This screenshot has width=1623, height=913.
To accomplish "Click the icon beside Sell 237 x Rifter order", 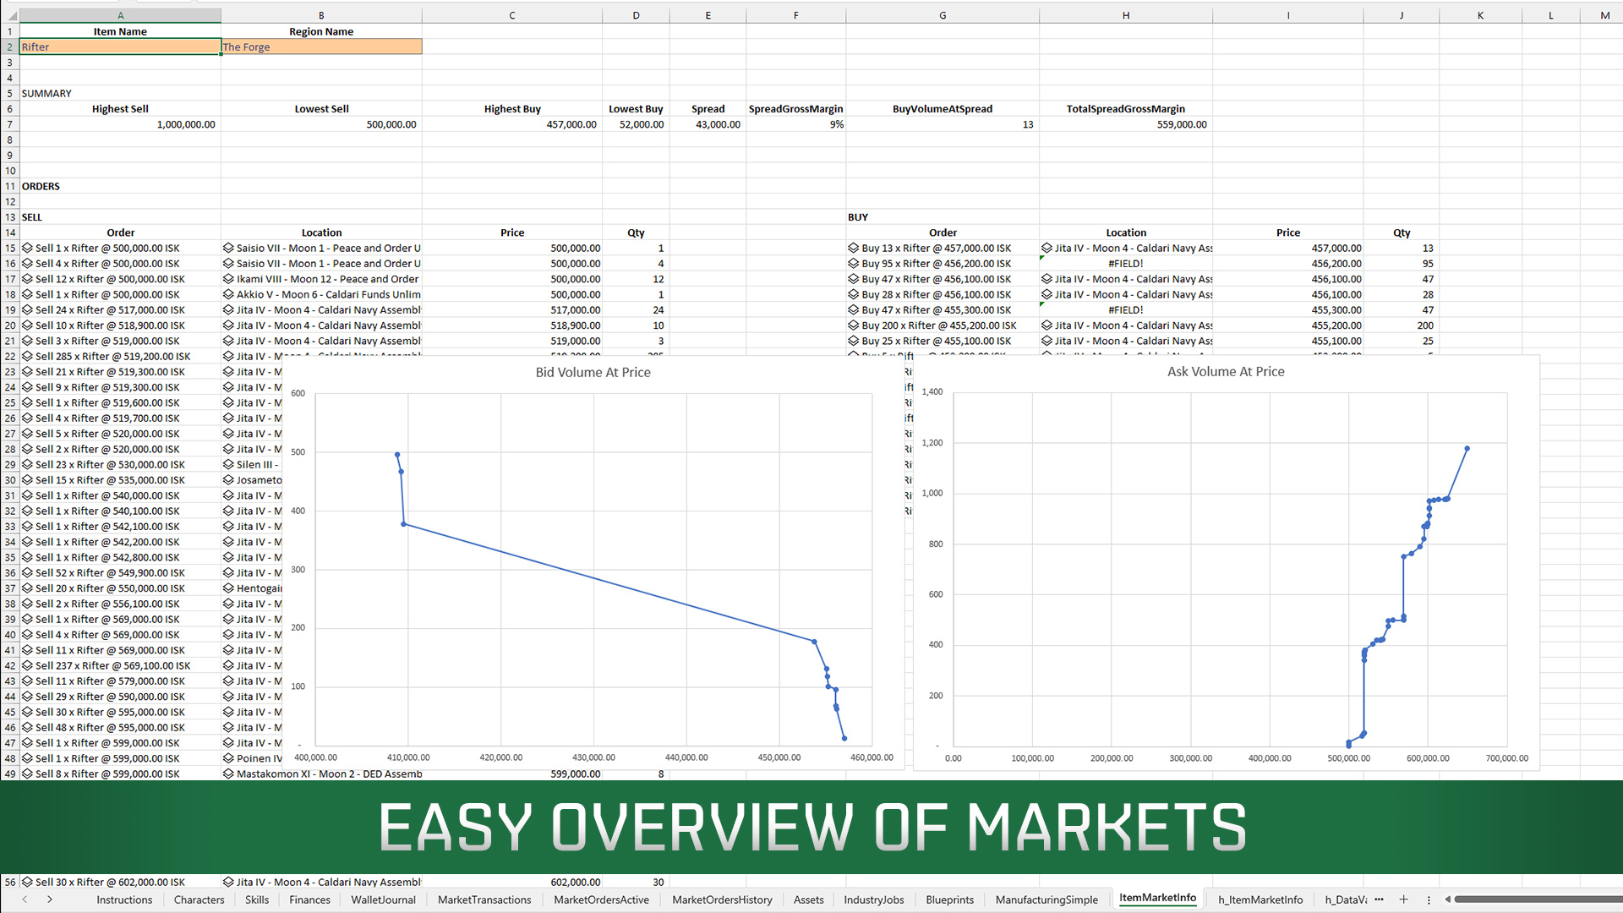I will (x=27, y=666).
